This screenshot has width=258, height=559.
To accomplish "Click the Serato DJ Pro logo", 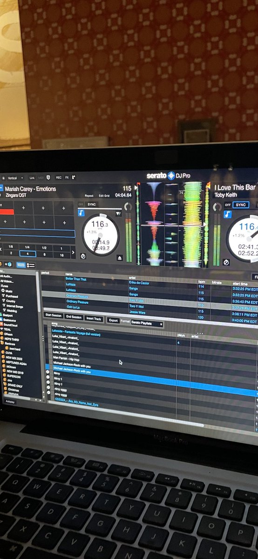I will (168, 176).
